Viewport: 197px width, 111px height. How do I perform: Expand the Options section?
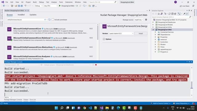[104, 39]
